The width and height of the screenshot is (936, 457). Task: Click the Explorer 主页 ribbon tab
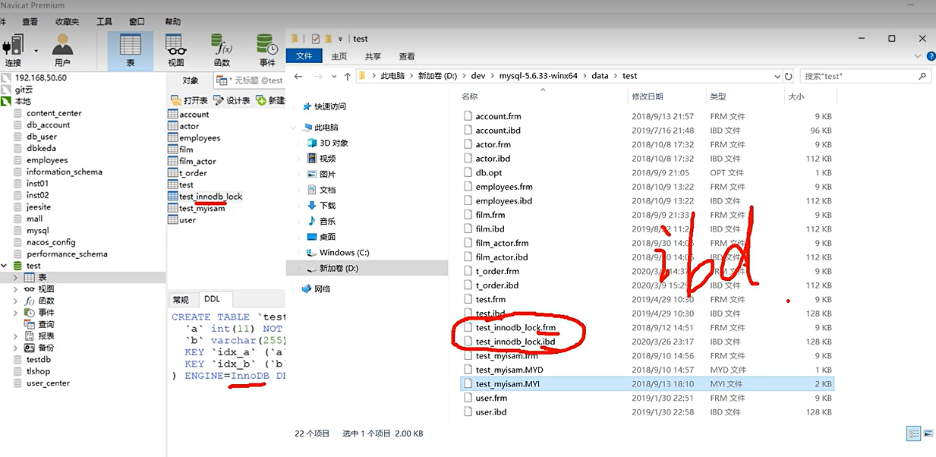tap(339, 56)
